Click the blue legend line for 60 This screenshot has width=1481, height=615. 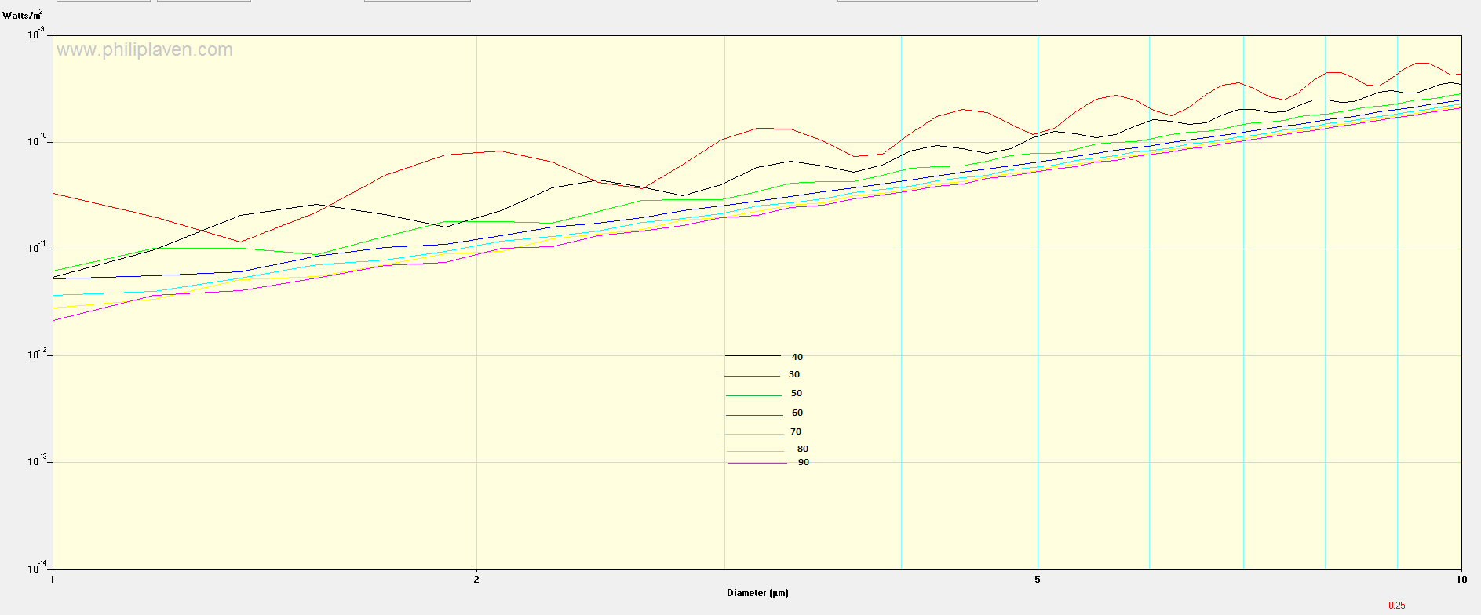[753, 415]
